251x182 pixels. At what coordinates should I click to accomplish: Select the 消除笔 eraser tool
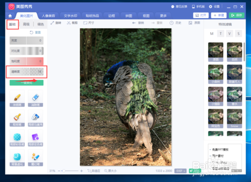pyautogui.click(x=36, y=99)
